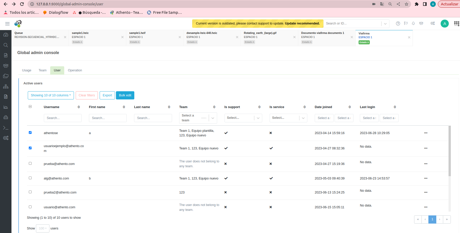This screenshot has height=233, width=460.
Task: Open the hamburger menu in the header
Action: [7, 24]
